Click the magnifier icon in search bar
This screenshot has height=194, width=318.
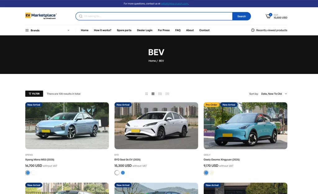81,16
